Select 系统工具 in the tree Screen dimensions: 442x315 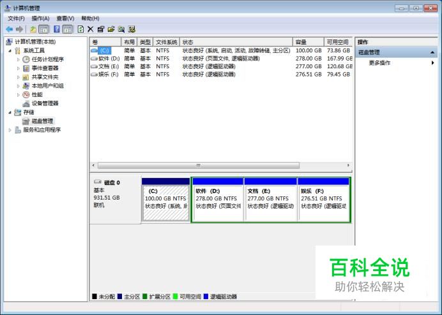pyautogui.click(x=34, y=50)
